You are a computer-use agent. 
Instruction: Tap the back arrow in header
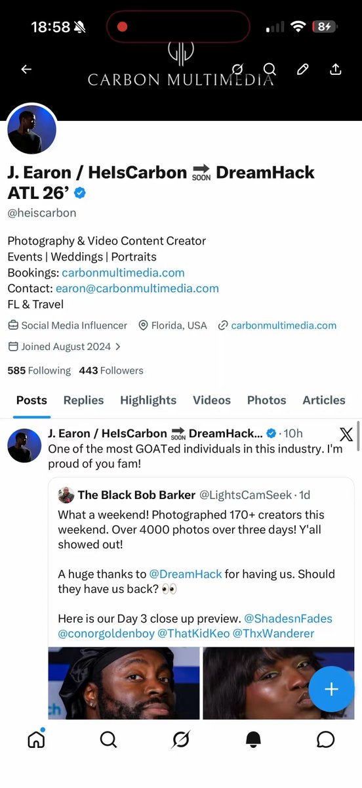point(26,69)
